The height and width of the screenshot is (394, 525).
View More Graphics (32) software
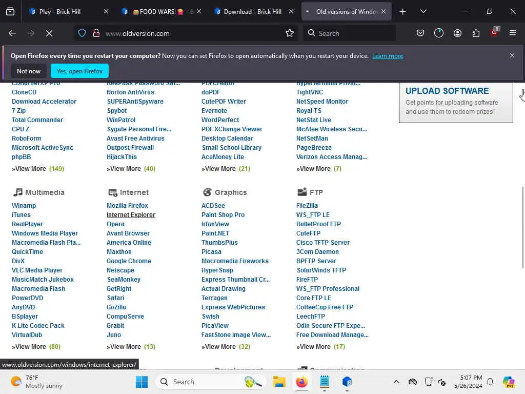pyautogui.click(x=226, y=346)
